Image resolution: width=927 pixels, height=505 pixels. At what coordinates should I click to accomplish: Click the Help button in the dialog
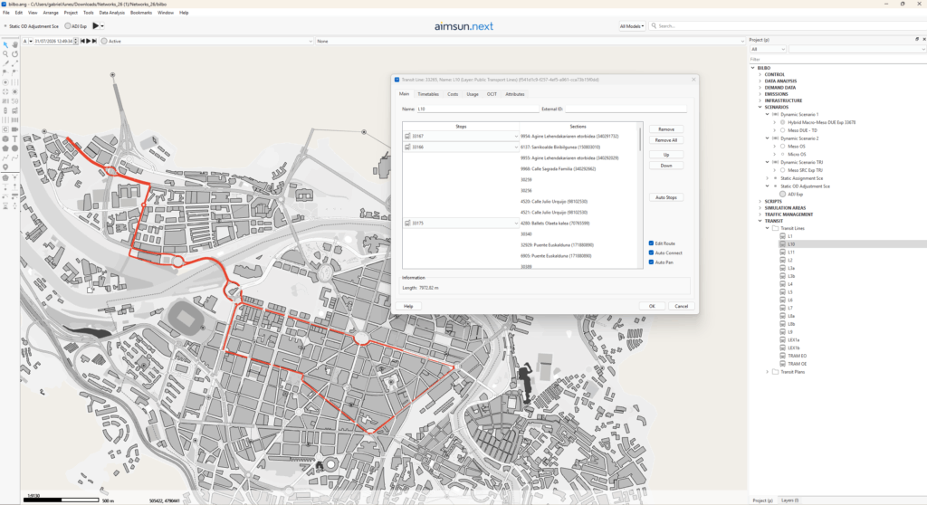click(408, 306)
